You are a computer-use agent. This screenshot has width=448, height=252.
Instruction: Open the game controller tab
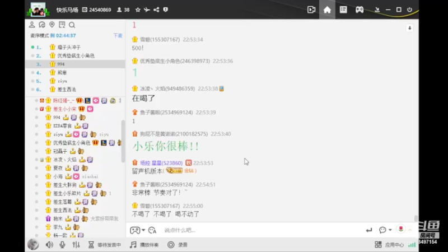360,10
